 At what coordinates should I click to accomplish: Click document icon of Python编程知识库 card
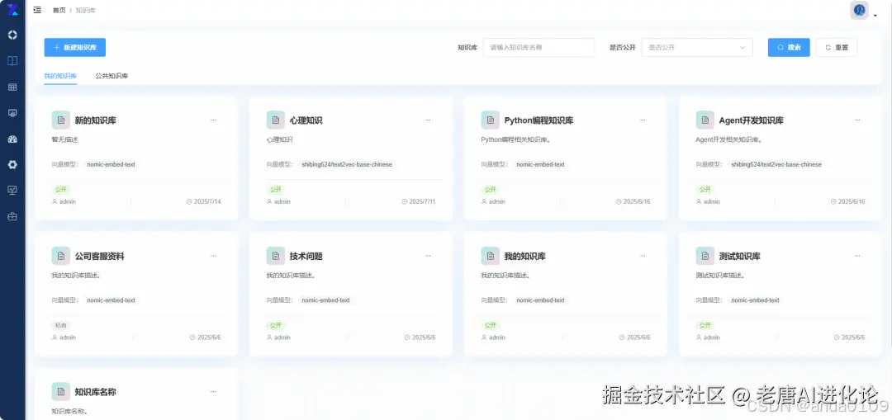[x=491, y=120]
